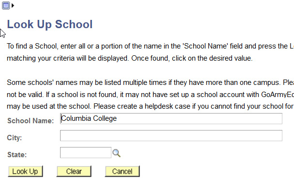Click the School Name label

[31, 121]
